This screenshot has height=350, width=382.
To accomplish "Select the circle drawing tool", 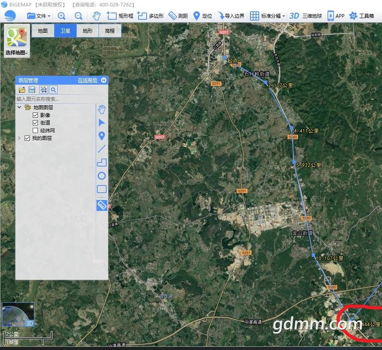I will tap(102, 176).
